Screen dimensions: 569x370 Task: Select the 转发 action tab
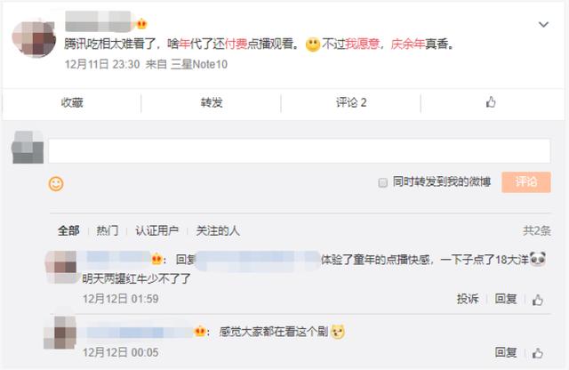coord(212,103)
